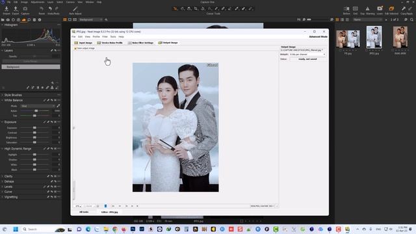The height and width of the screenshot is (234, 416).
Task: Click the Undo arrow icon
Action: [50, 8]
